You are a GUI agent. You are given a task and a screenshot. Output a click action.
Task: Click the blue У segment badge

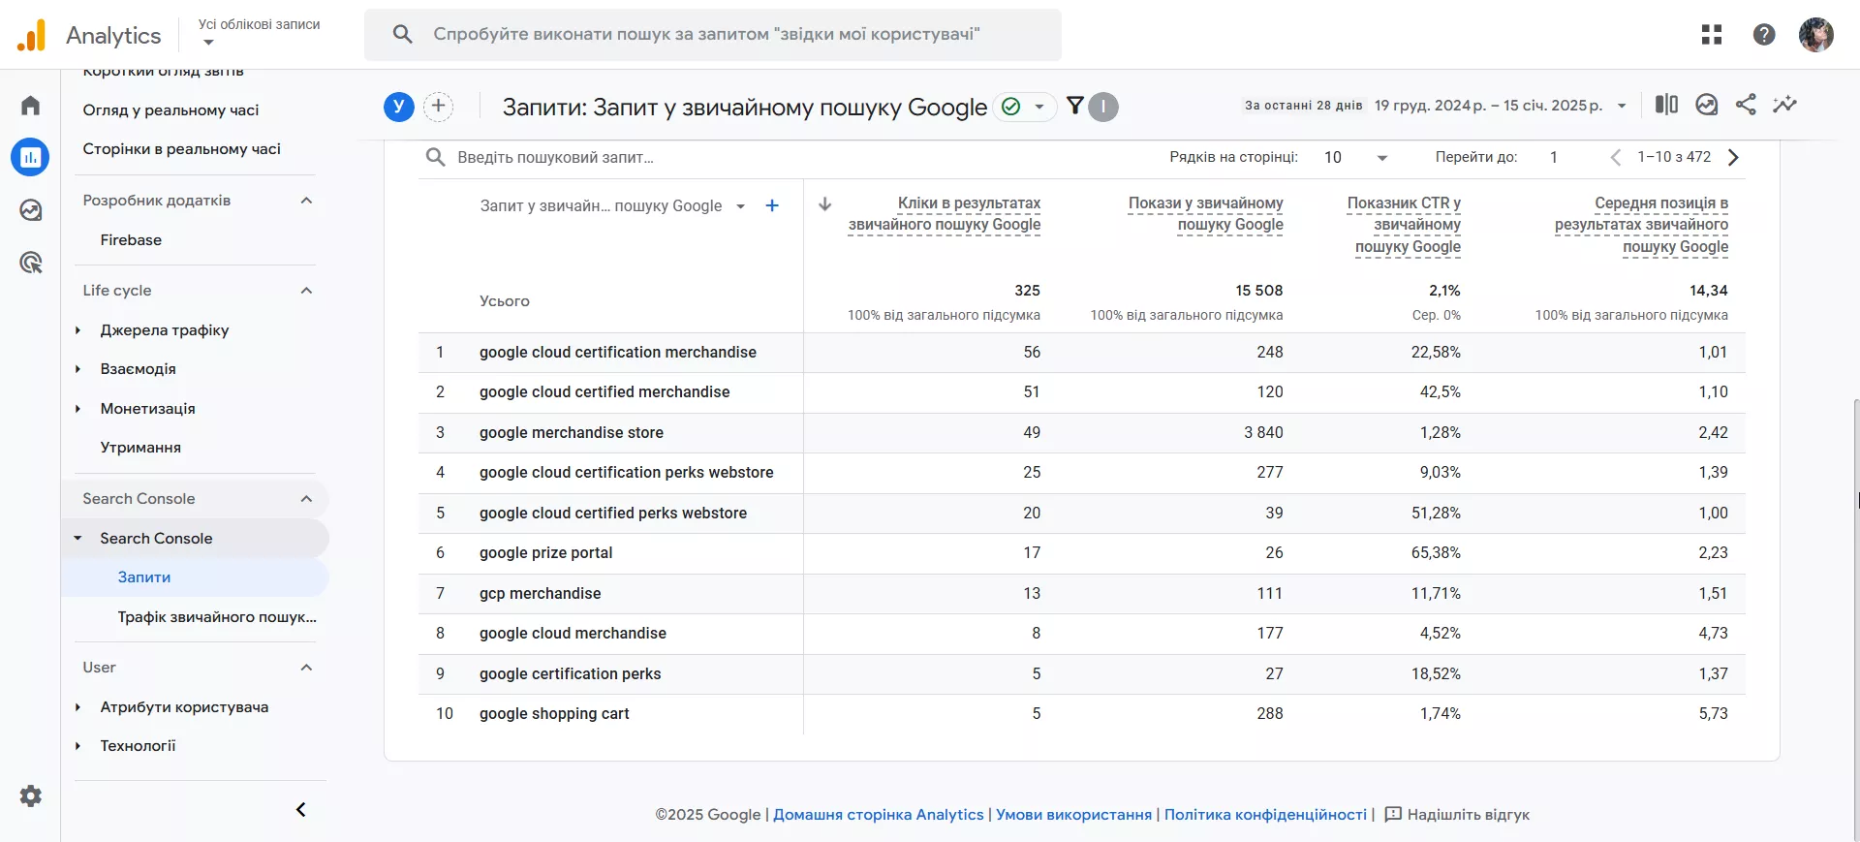point(399,107)
